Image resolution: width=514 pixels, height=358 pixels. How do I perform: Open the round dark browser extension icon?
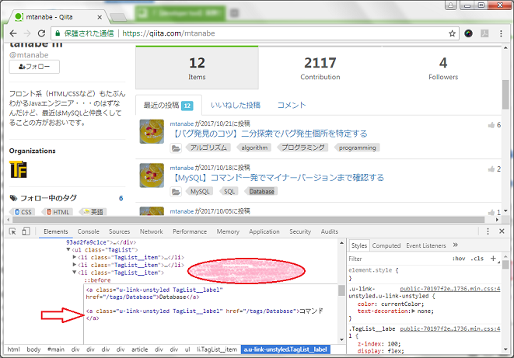[x=468, y=33]
